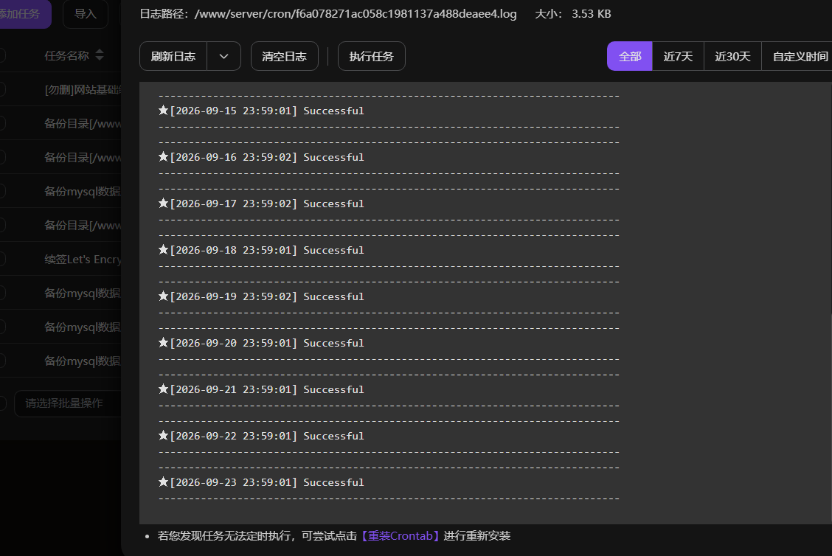Select the [勿删]网站基础 task row
832x556 pixels.
tap(60, 90)
